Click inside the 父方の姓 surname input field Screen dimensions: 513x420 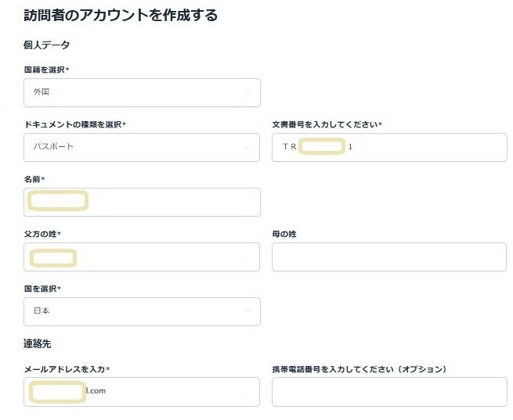142,257
